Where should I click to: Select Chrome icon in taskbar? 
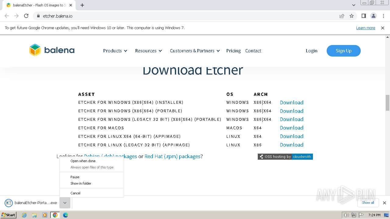tap(55, 215)
